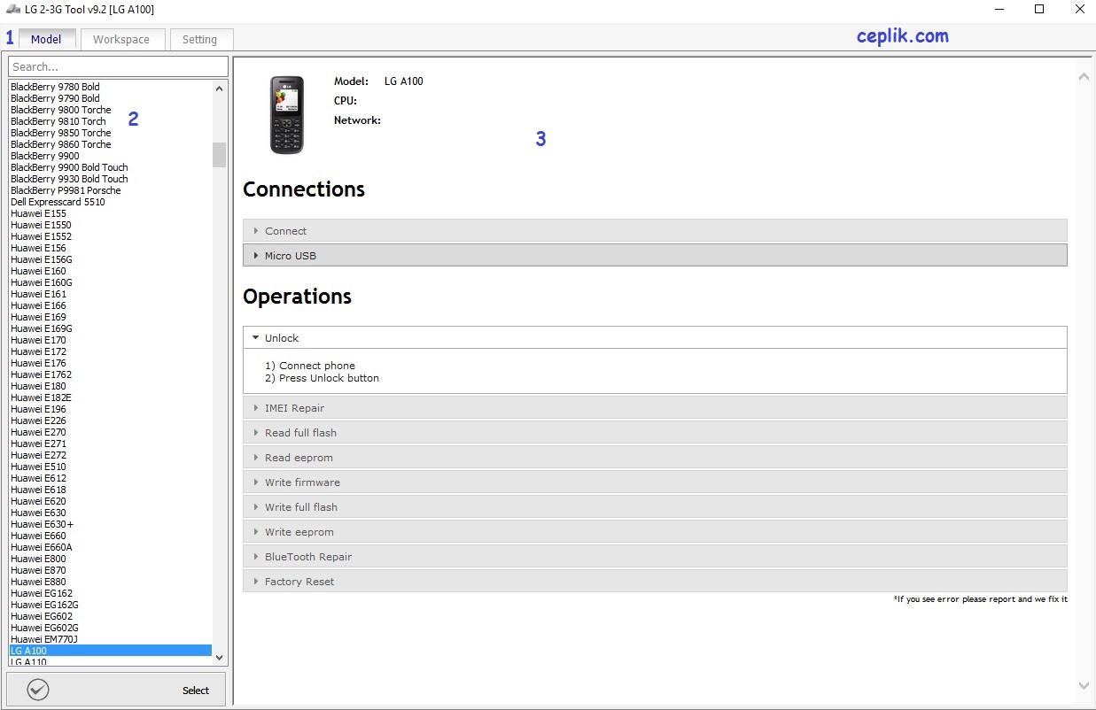Collapse the Unlock section
Viewport: 1096px width, 710px height.
(x=655, y=338)
